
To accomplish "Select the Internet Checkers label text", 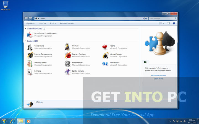I will (79, 54).
